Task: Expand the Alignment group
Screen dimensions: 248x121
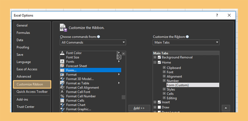Action: 164,76
